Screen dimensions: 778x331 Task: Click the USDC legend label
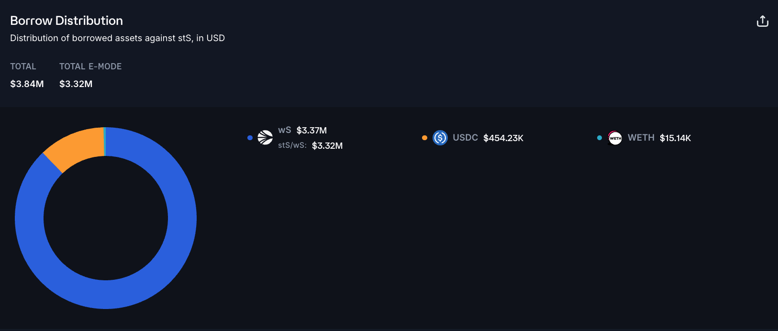point(465,138)
